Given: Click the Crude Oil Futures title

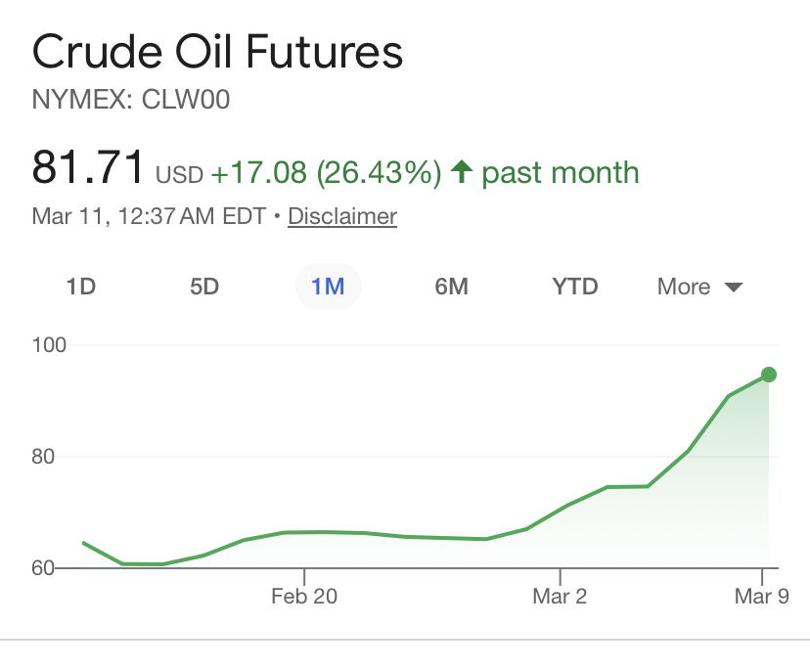Looking at the screenshot, I should 217,52.
